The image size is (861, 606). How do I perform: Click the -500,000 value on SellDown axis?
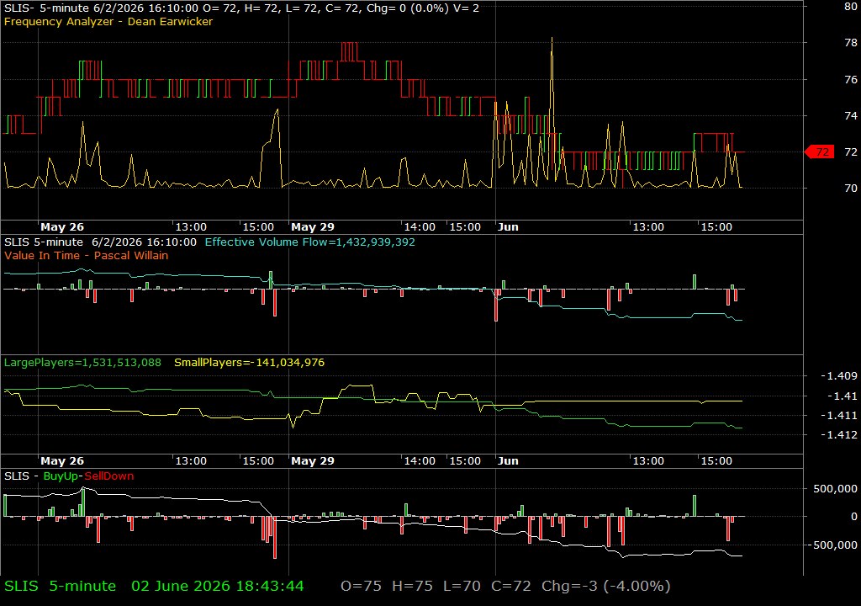pos(832,545)
